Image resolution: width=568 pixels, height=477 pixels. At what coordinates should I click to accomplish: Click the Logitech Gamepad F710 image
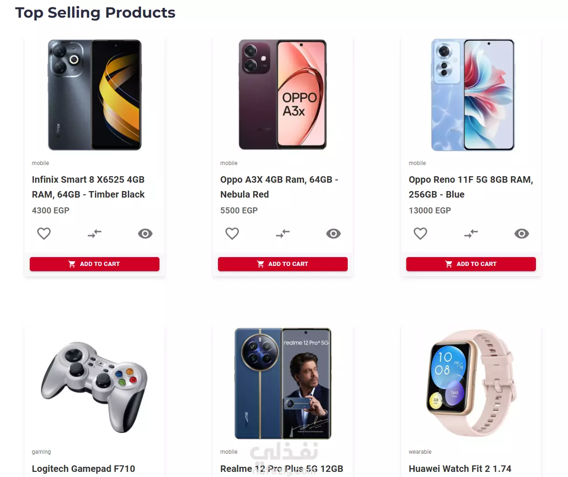[x=94, y=387]
